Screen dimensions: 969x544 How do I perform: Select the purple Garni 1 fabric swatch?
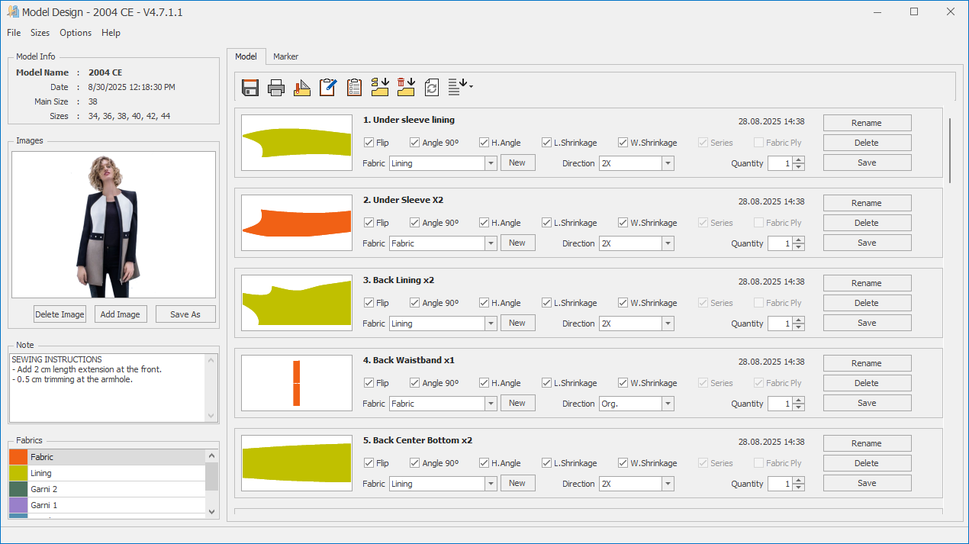[x=18, y=505]
